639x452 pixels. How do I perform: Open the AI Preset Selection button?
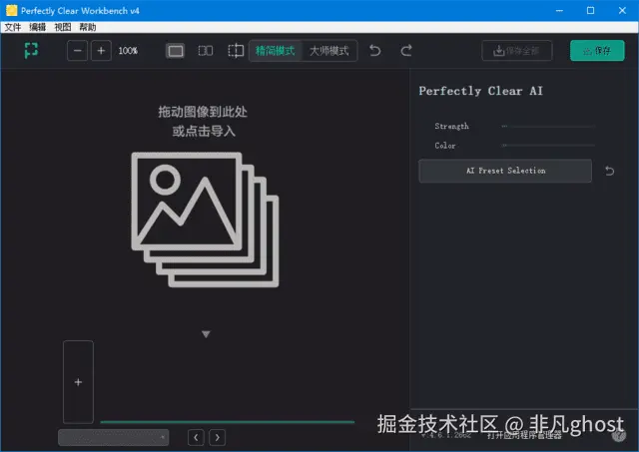point(505,171)
